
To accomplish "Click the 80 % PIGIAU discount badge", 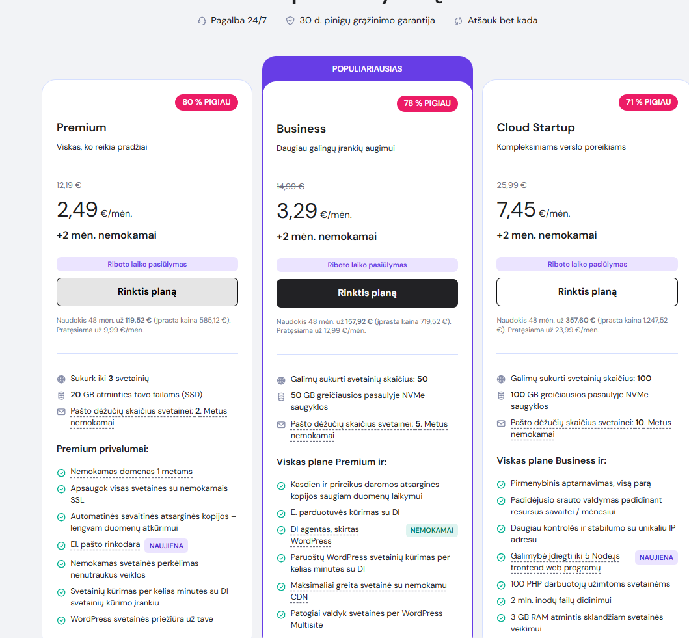I will 206,102.
